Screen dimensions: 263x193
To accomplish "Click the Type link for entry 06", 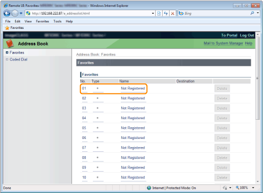I will [x=98, y=138].
